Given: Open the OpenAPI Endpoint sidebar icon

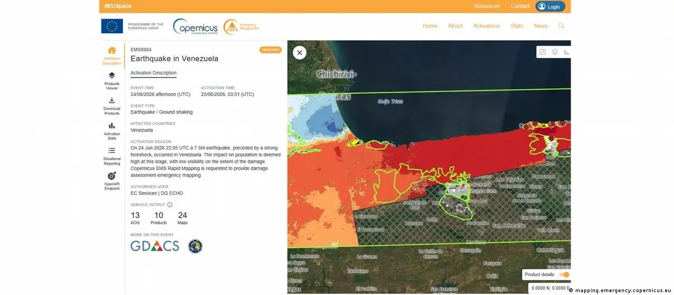Looking at the screenshot, I should click(112, 181).
